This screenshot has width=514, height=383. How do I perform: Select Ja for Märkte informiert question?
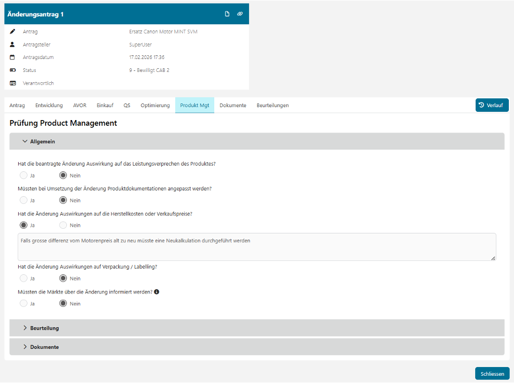point(24,303)
